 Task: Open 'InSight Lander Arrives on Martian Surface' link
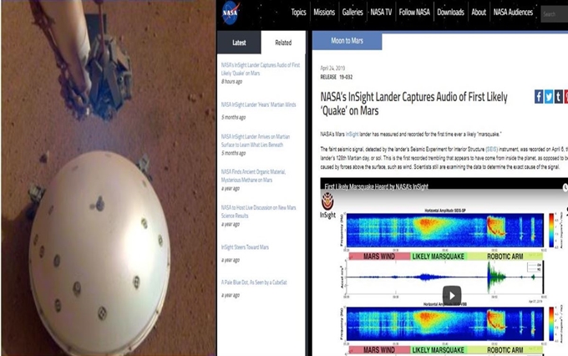pyautogui.click(x=256, y=140)
